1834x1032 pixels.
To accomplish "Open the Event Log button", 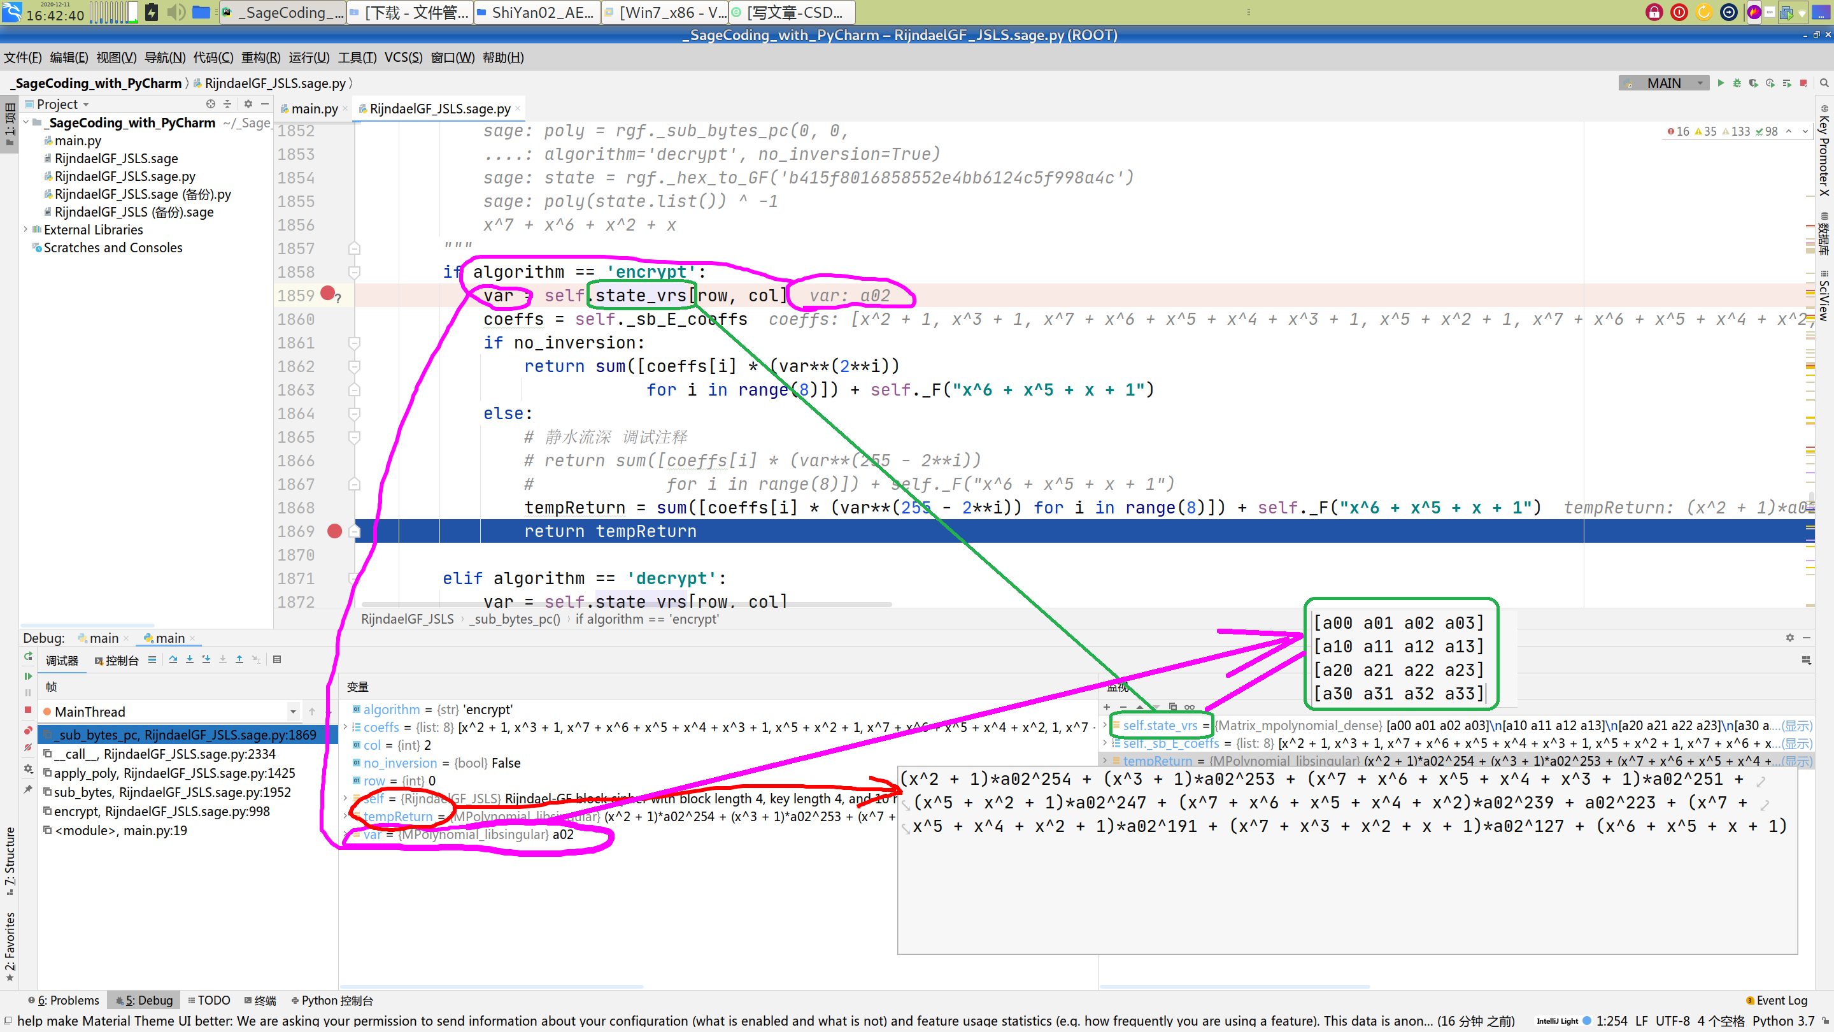I will click(x=1779, y=1000).
